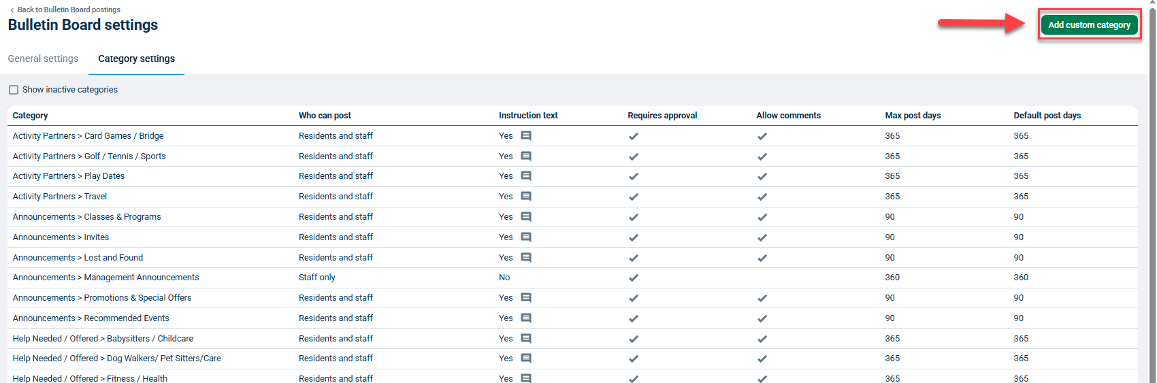
Task: Click Requires approval checkmark for Classes & Programs
Action: coord(634,217)
